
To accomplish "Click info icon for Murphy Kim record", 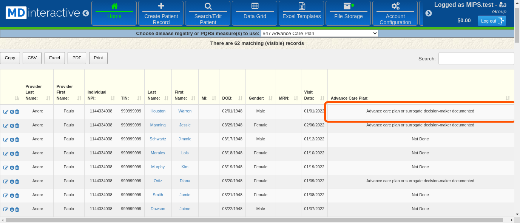I will pyautogui.click(x=12, y=168).
